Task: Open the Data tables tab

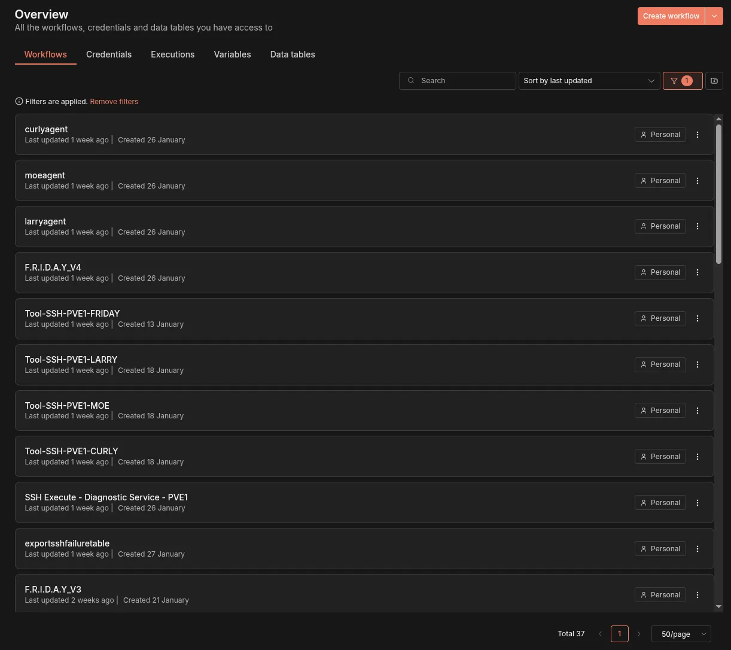Action: coord(293,54)
